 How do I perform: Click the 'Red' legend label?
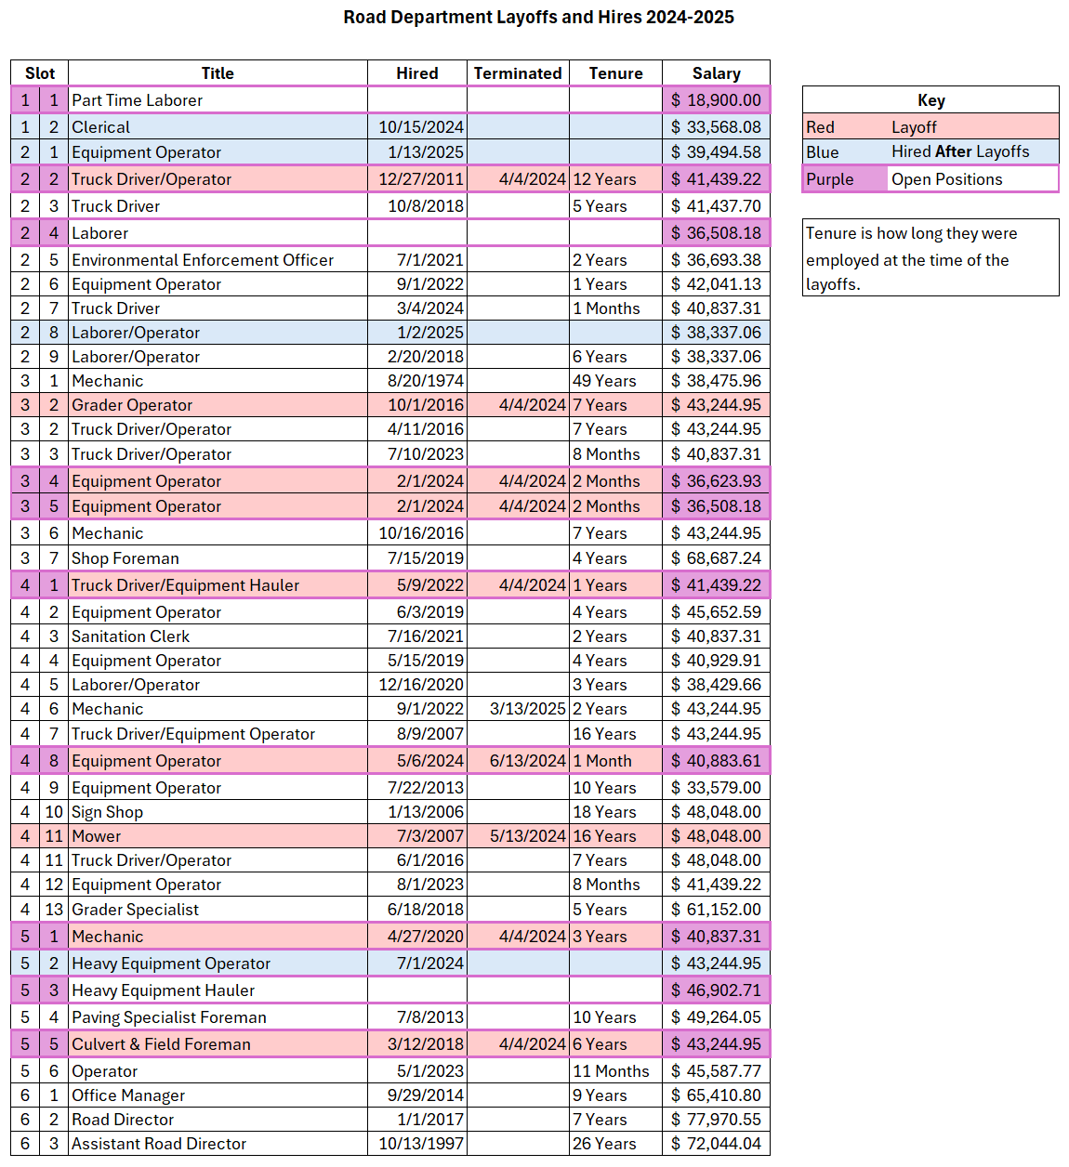tap(845, 127)
